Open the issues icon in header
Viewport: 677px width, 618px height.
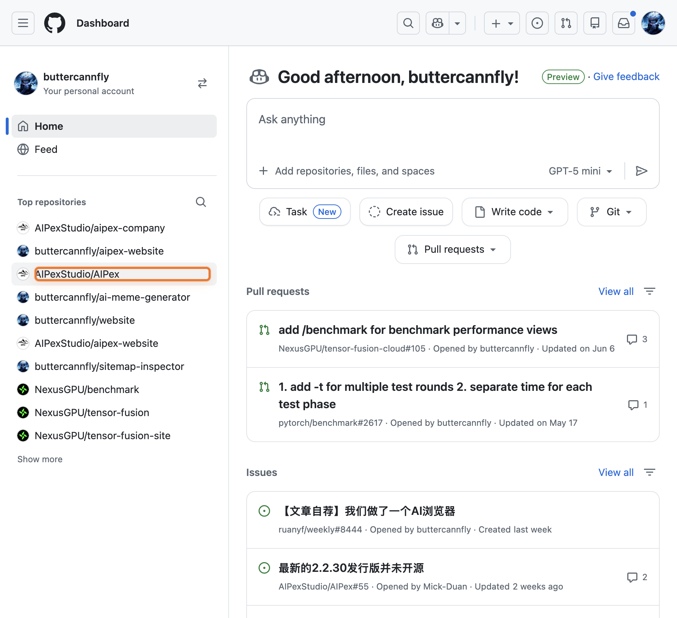(537, 23)
